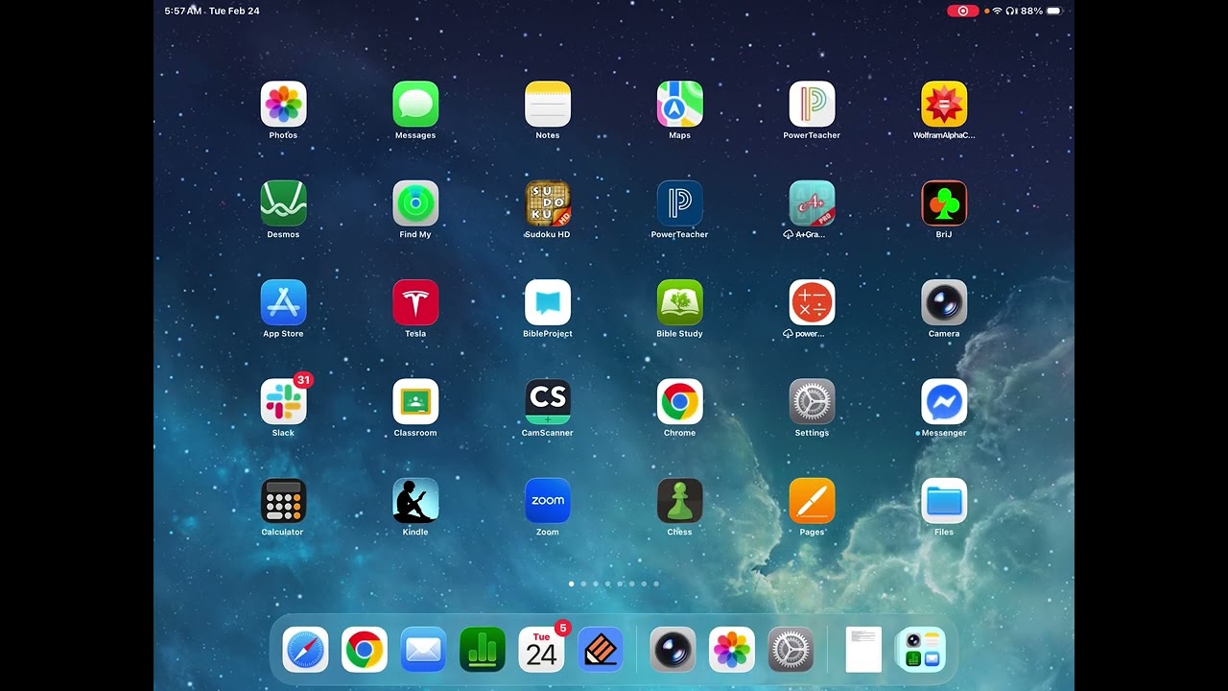Launch the Tesla app
This screenshot has width=1228, height=691.
415,302
